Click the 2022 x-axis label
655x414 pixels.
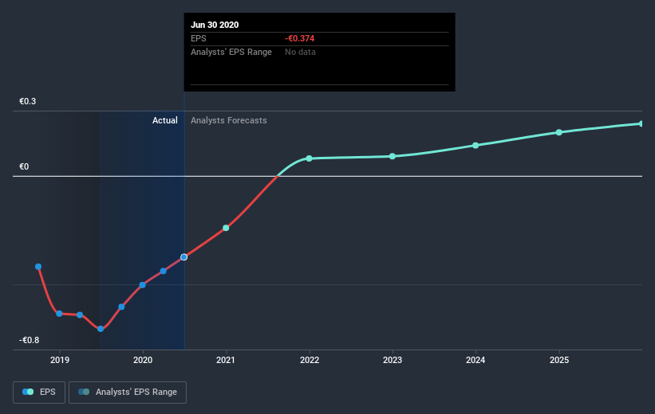pyautogui.click(x=310, y=360)
